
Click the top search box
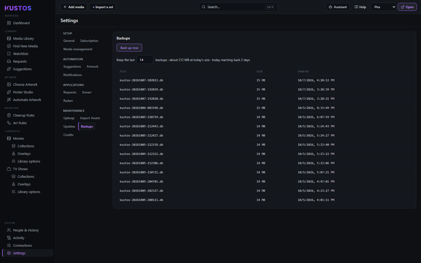pos(238,7)
